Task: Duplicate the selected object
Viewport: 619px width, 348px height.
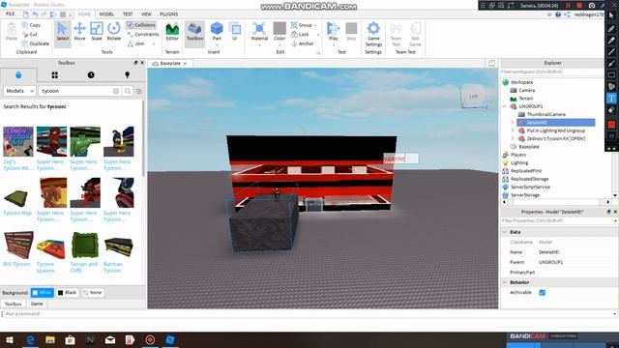Action: tap(36, 43)
